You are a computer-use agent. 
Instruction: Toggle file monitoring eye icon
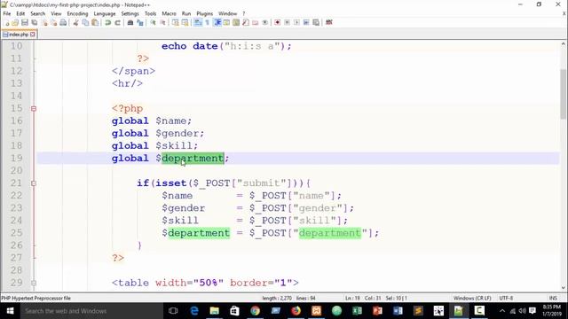click(265, 22)
